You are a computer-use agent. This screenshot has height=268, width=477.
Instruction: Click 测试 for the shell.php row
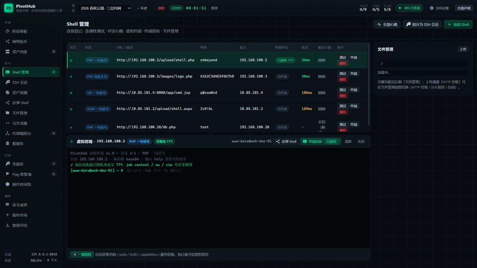pyautogui.click(x=343, y=58)
